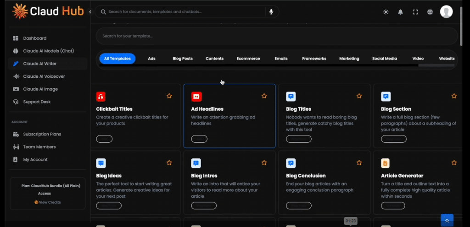Toggle light/dark theme sun icon
Screen dimensions: 470x227
[386, 12]
